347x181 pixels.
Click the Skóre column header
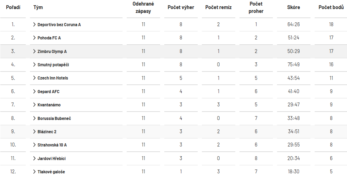pos(294,7)
